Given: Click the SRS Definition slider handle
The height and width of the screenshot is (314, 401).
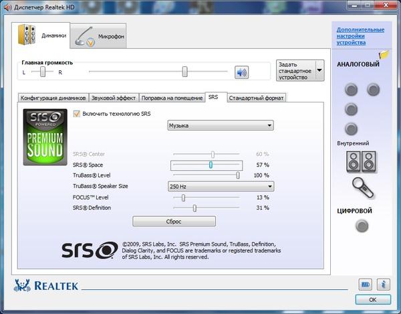Looking at the screenshot, I should click(194, 208).
